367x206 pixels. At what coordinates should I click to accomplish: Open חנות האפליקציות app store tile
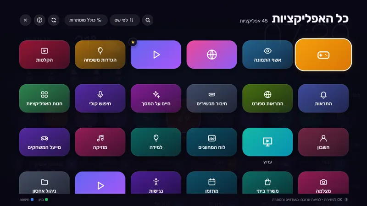[x=44, y=98]
